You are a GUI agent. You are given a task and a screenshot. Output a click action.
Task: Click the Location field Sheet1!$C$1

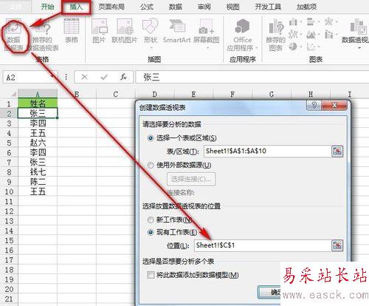[x=263, y=245]
